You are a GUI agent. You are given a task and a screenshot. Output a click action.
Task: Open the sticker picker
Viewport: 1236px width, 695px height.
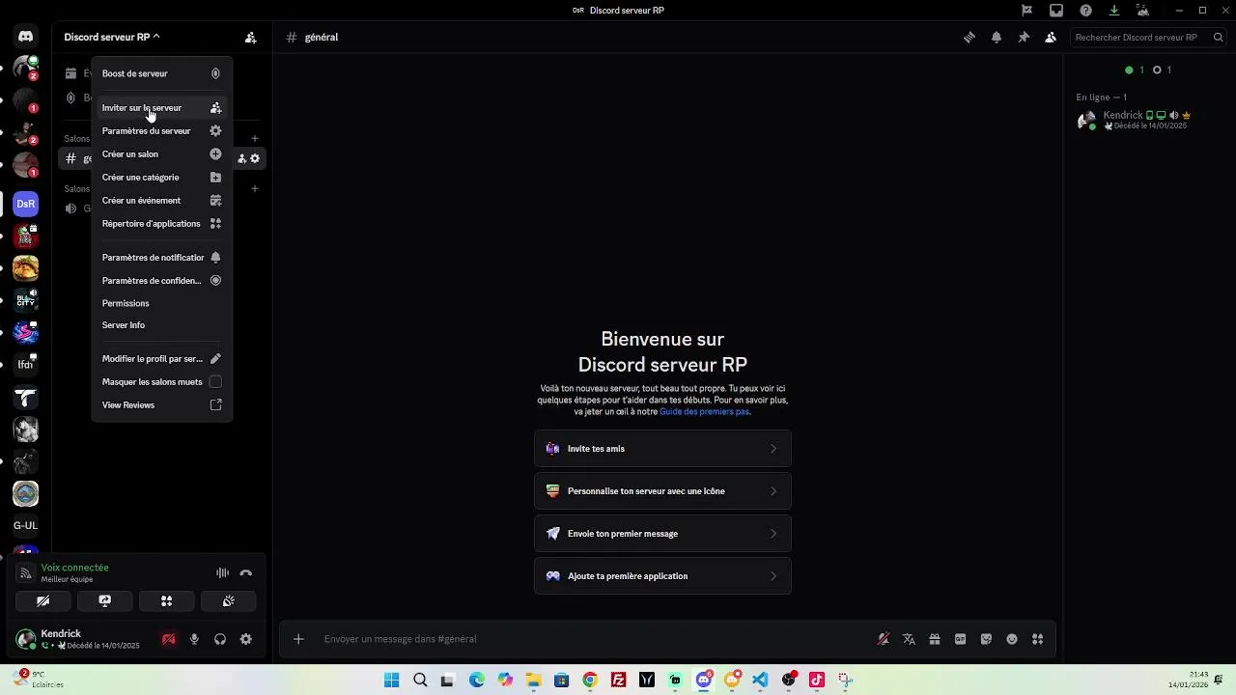pos(986,639)
